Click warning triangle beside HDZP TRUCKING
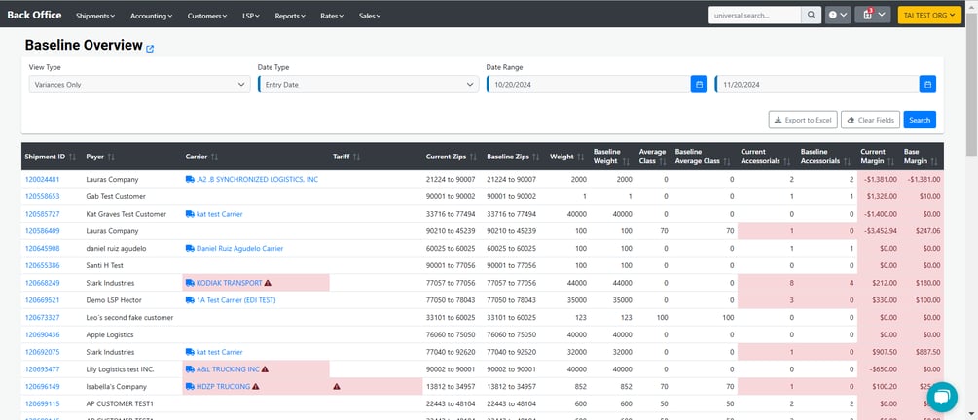Image resolution: width=978 pixels, height=420 pixels. pos(255,387)
